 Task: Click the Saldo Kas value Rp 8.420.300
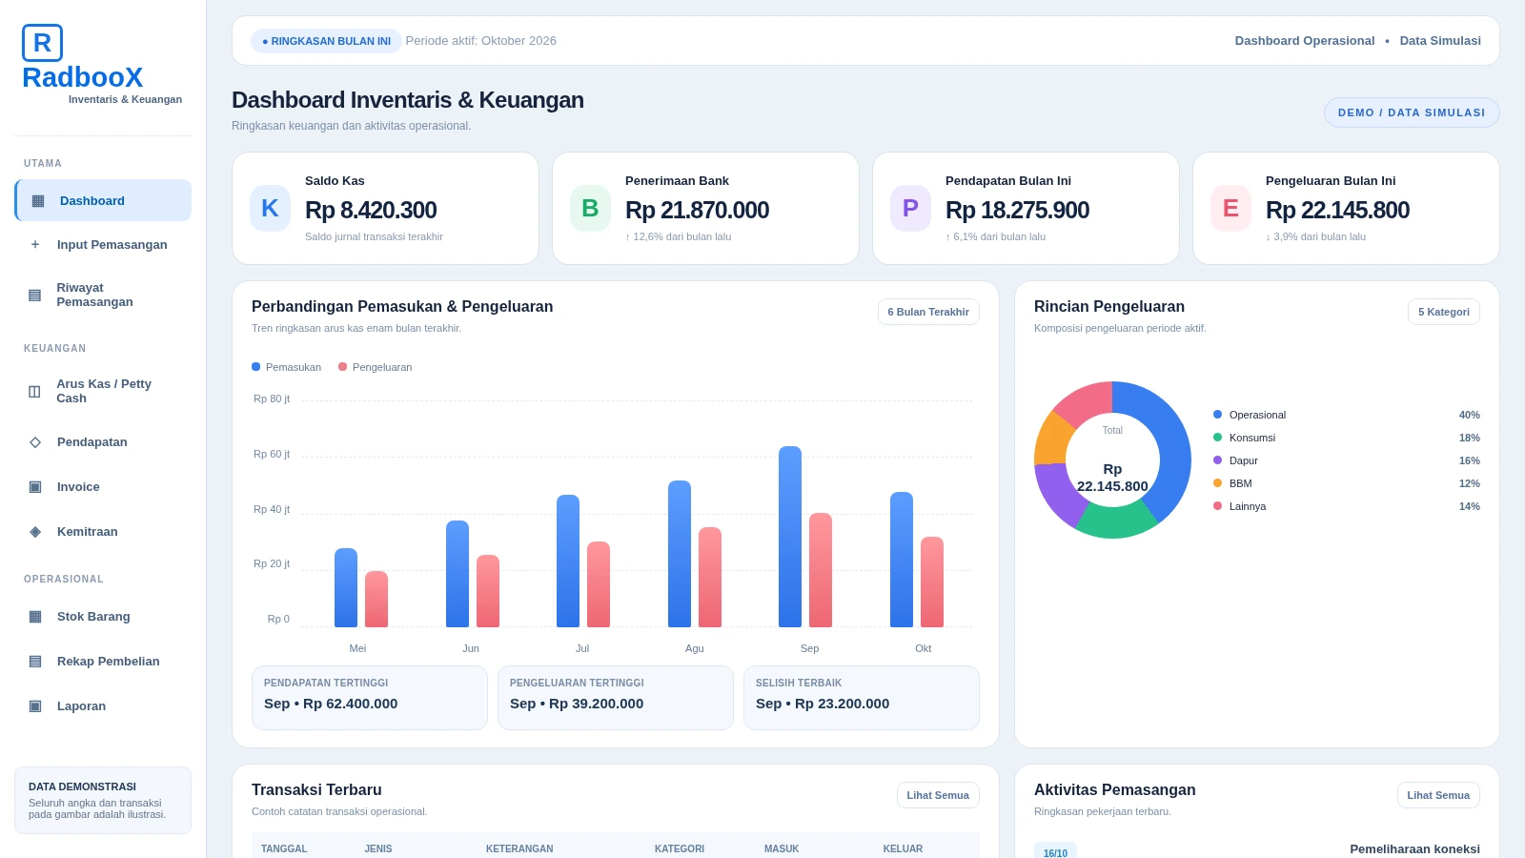(x=371, y=210)
